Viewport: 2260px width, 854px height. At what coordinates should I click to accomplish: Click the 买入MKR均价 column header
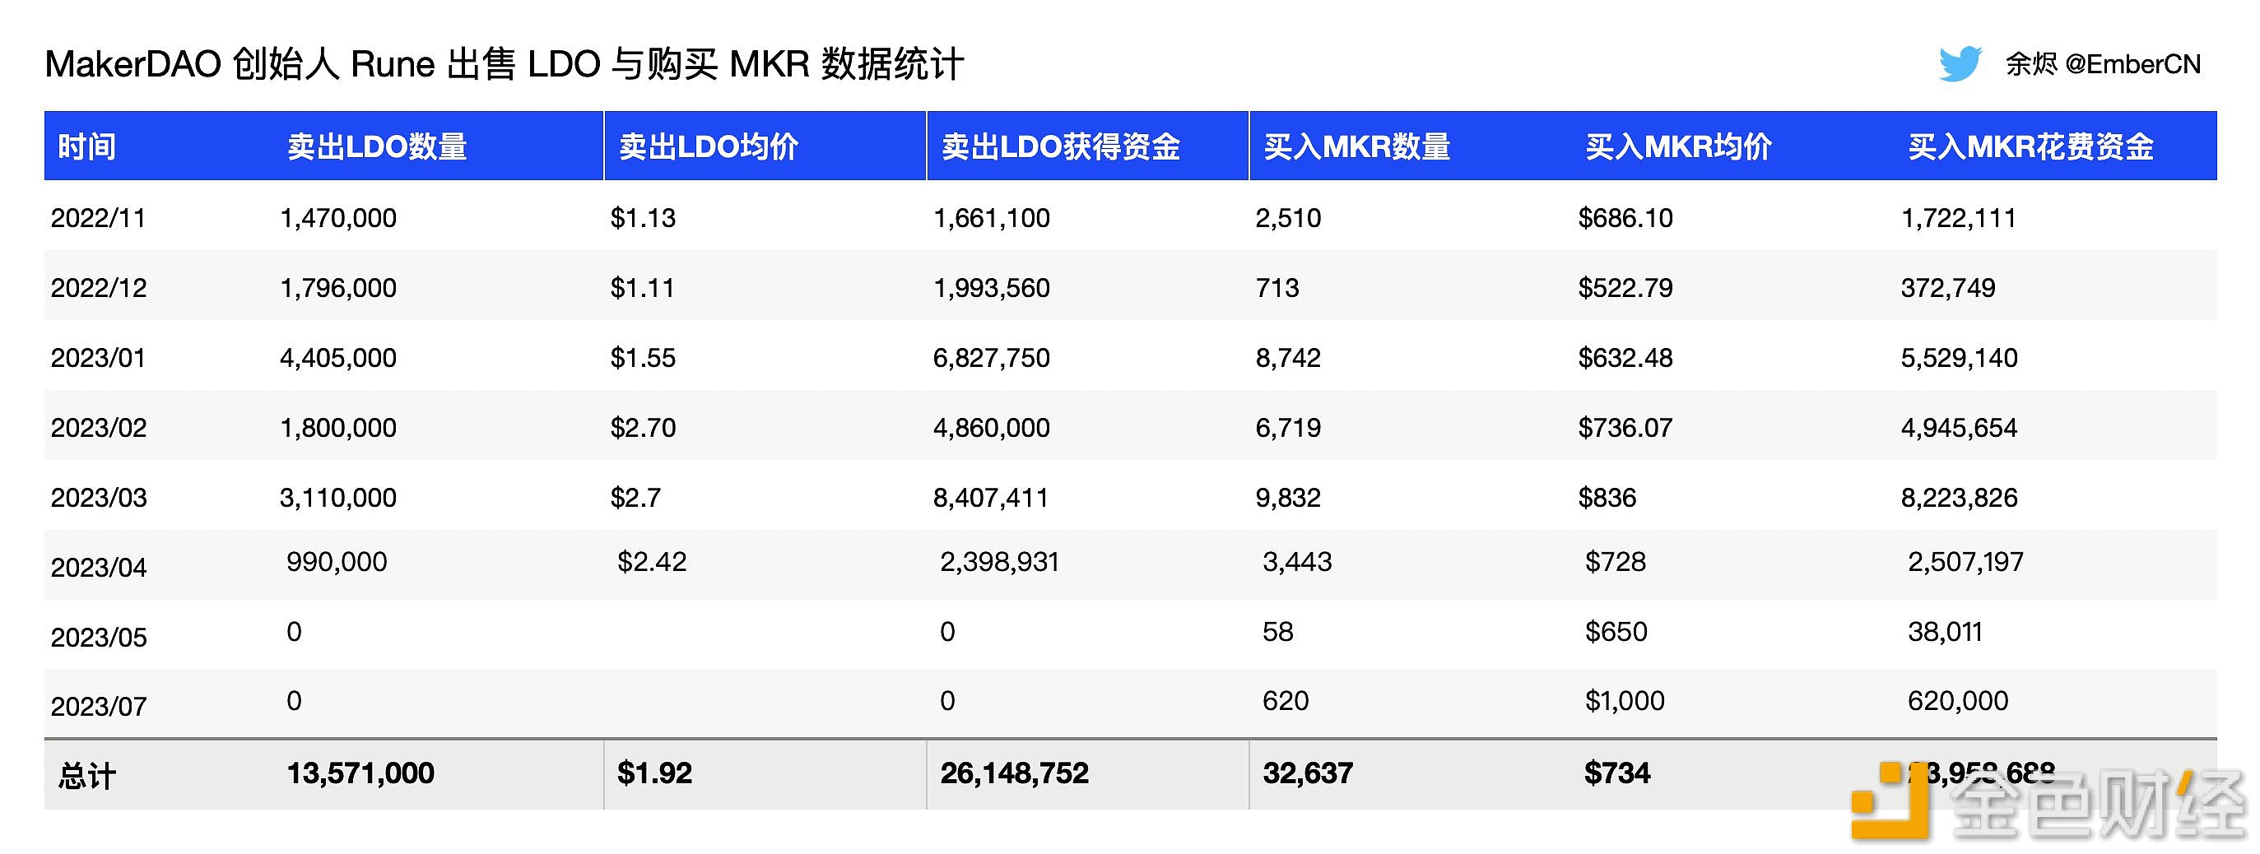coord(1679,146)
